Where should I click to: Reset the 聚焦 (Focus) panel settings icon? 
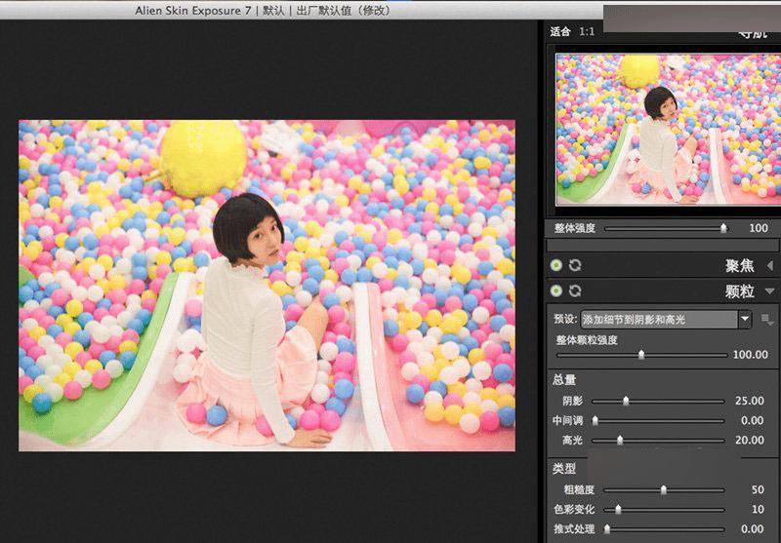(x=575, y=265)
